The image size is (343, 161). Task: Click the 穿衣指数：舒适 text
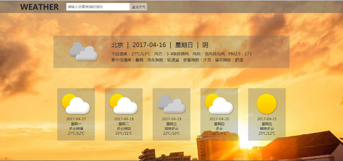(x=229, y=60)
